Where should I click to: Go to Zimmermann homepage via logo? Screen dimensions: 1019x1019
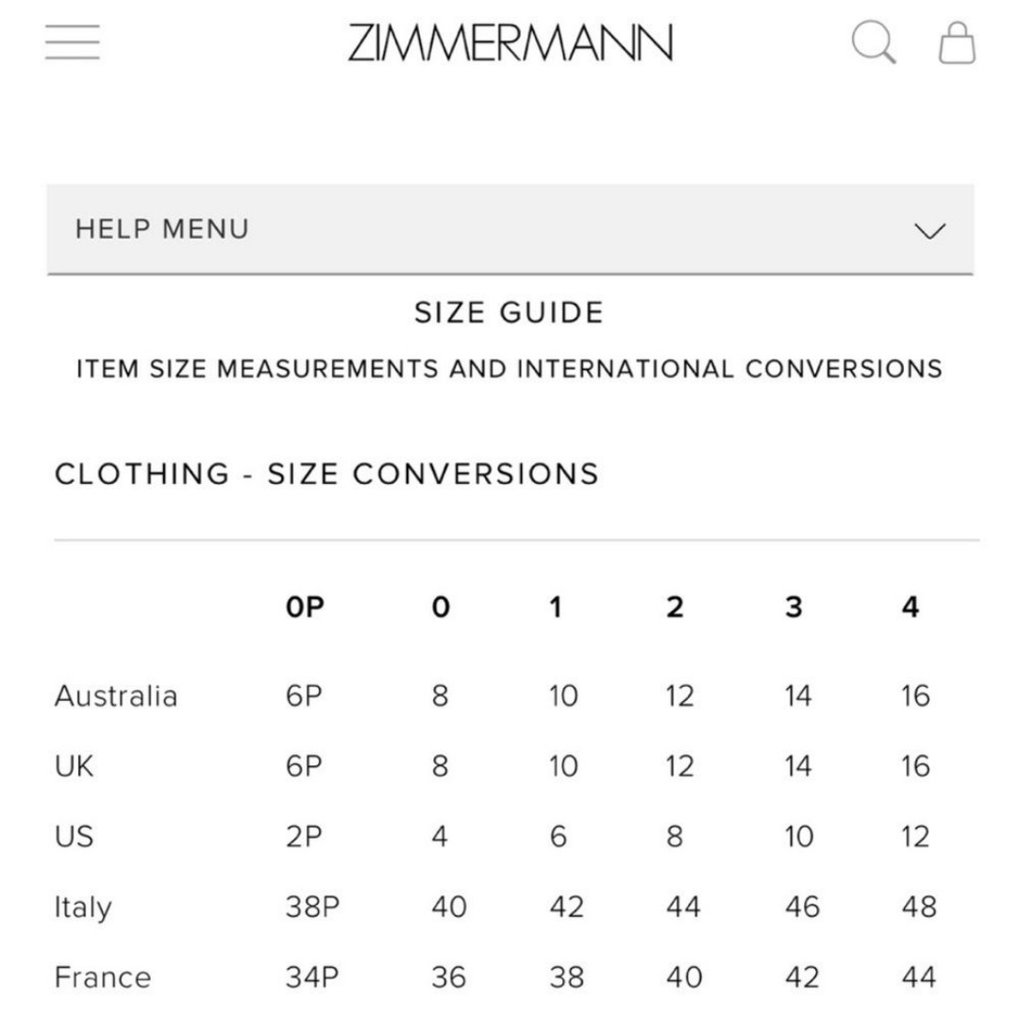(510, 42)
